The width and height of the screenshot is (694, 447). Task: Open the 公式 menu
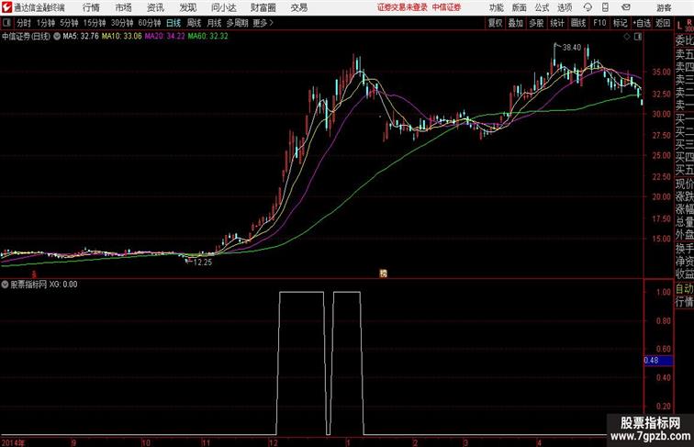point(542,7)
